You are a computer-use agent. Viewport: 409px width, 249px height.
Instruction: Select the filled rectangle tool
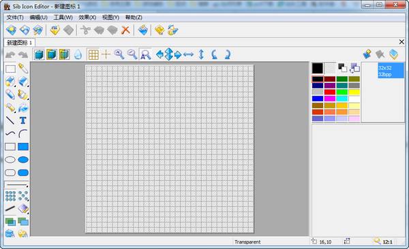[x=23, y=147]
